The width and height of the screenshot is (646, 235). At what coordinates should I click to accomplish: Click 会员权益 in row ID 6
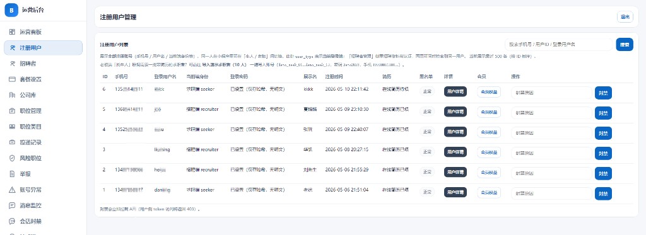pos(489,92)
